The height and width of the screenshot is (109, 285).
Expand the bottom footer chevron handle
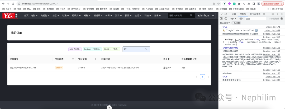pos(109,107)
